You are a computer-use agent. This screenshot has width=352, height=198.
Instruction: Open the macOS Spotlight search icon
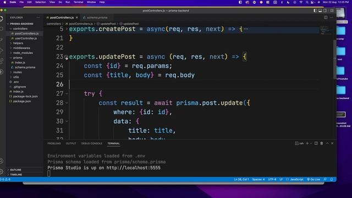(307, 2)
